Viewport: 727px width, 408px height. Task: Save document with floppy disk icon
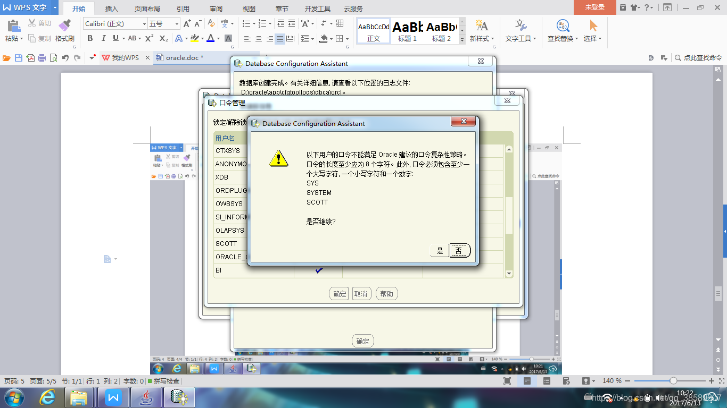click(19, 58)
